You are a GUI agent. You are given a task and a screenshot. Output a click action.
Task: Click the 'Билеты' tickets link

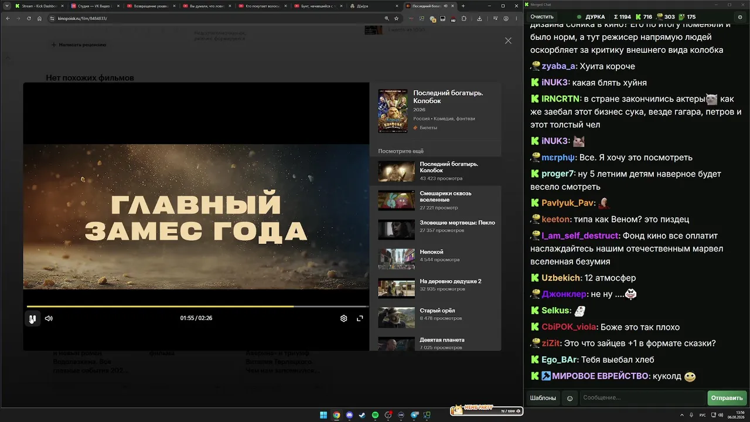[425, 127]
